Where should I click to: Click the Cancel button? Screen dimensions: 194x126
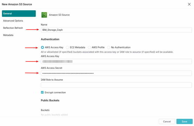167,122
